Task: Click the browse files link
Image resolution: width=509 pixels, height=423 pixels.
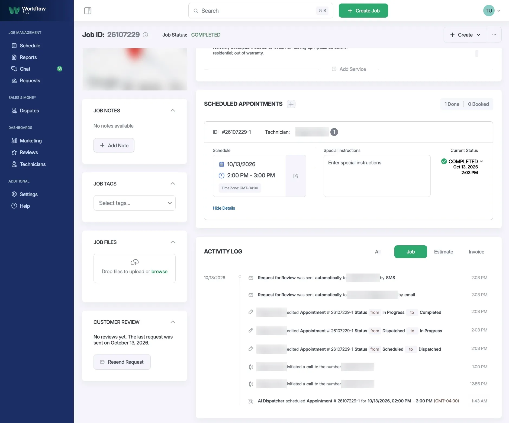Action: (159, 272)
